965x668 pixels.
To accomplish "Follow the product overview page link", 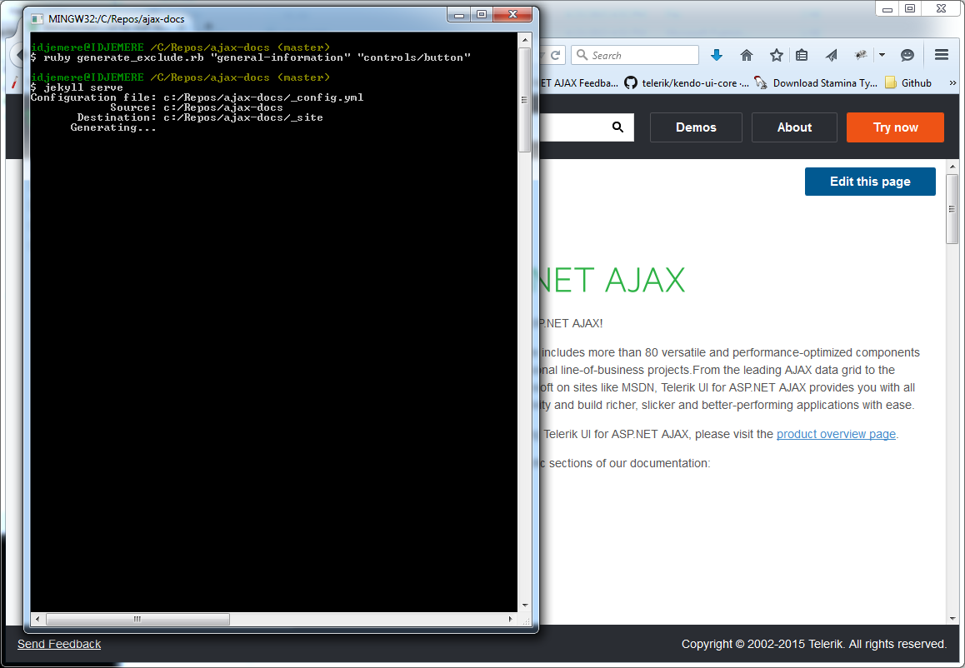I will pyautogui.click(x=836, y=434).
